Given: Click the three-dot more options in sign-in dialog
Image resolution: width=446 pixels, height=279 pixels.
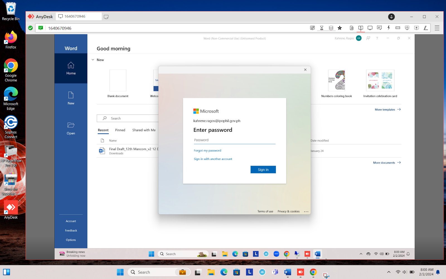Looking at the screenshot, I should tap(306, 211).
